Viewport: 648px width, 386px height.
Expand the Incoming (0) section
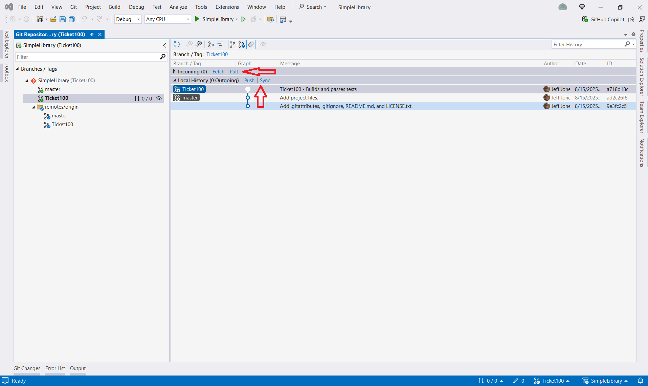click(x=174, y=71)
